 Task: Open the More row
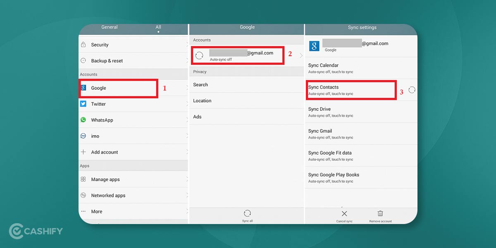[133, 212]
